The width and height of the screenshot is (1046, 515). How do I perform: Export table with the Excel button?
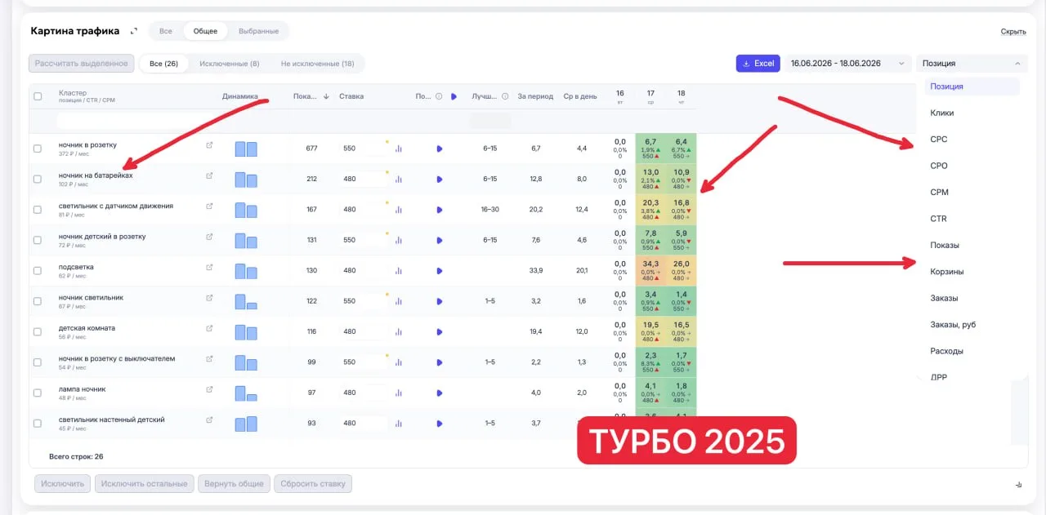[758, 63]
